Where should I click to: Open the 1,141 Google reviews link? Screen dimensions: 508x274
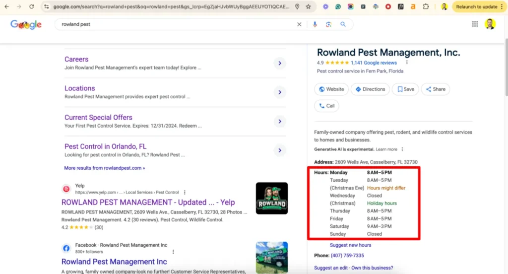click(x=374, y=63)
